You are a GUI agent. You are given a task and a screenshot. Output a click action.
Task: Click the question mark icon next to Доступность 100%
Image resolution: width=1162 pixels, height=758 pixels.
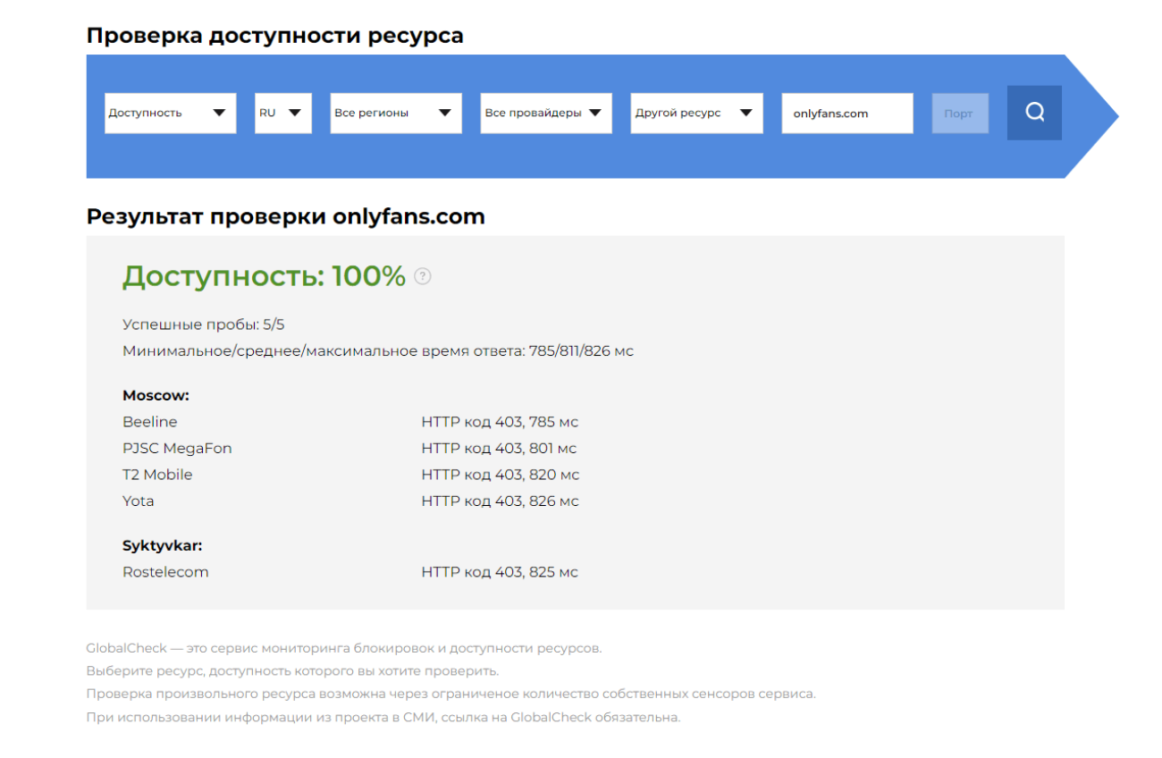pyautogui.click(x=421, y=276)
